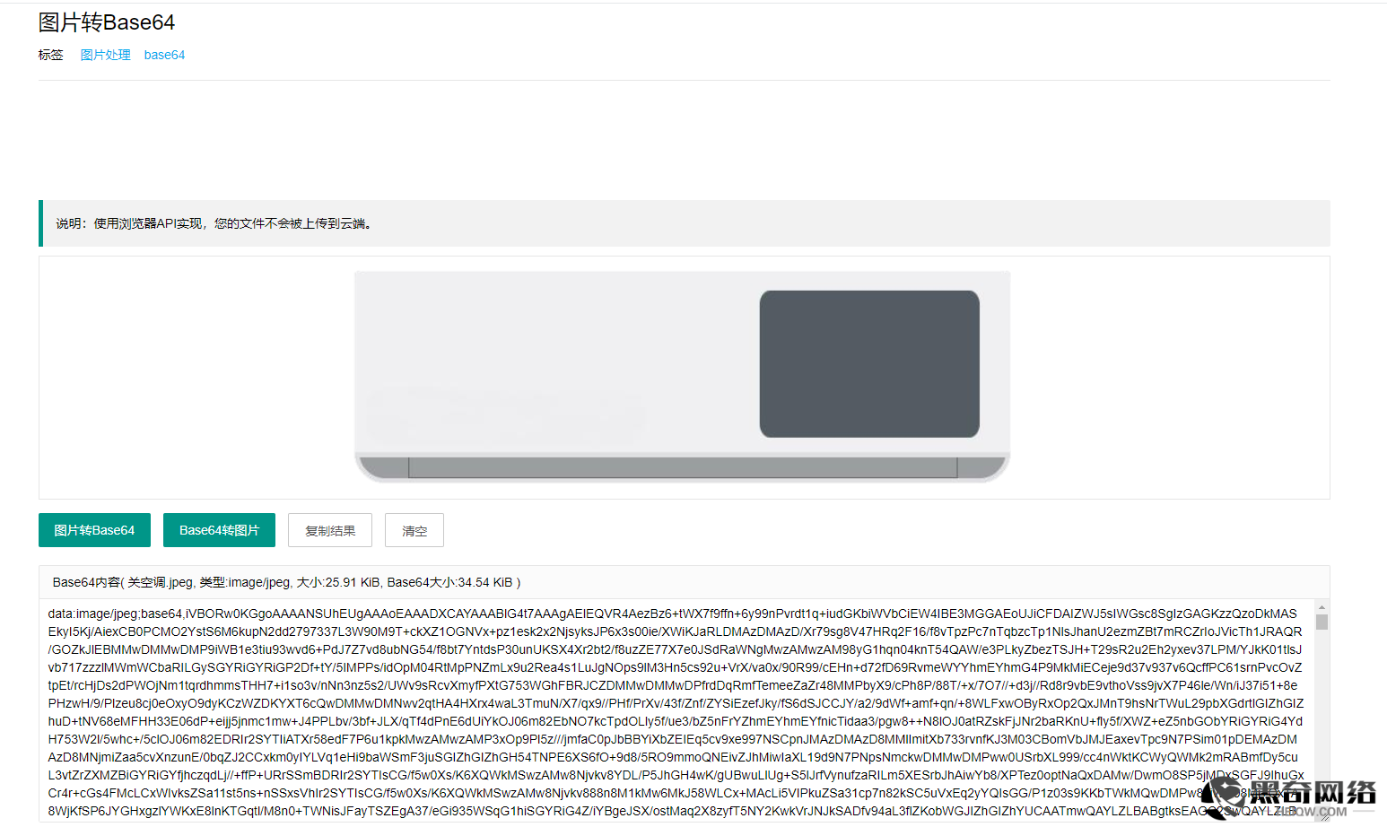Click the textarea's vertical scrollbar thumb
The image size is (1387, 827).
coord(1322,622)
